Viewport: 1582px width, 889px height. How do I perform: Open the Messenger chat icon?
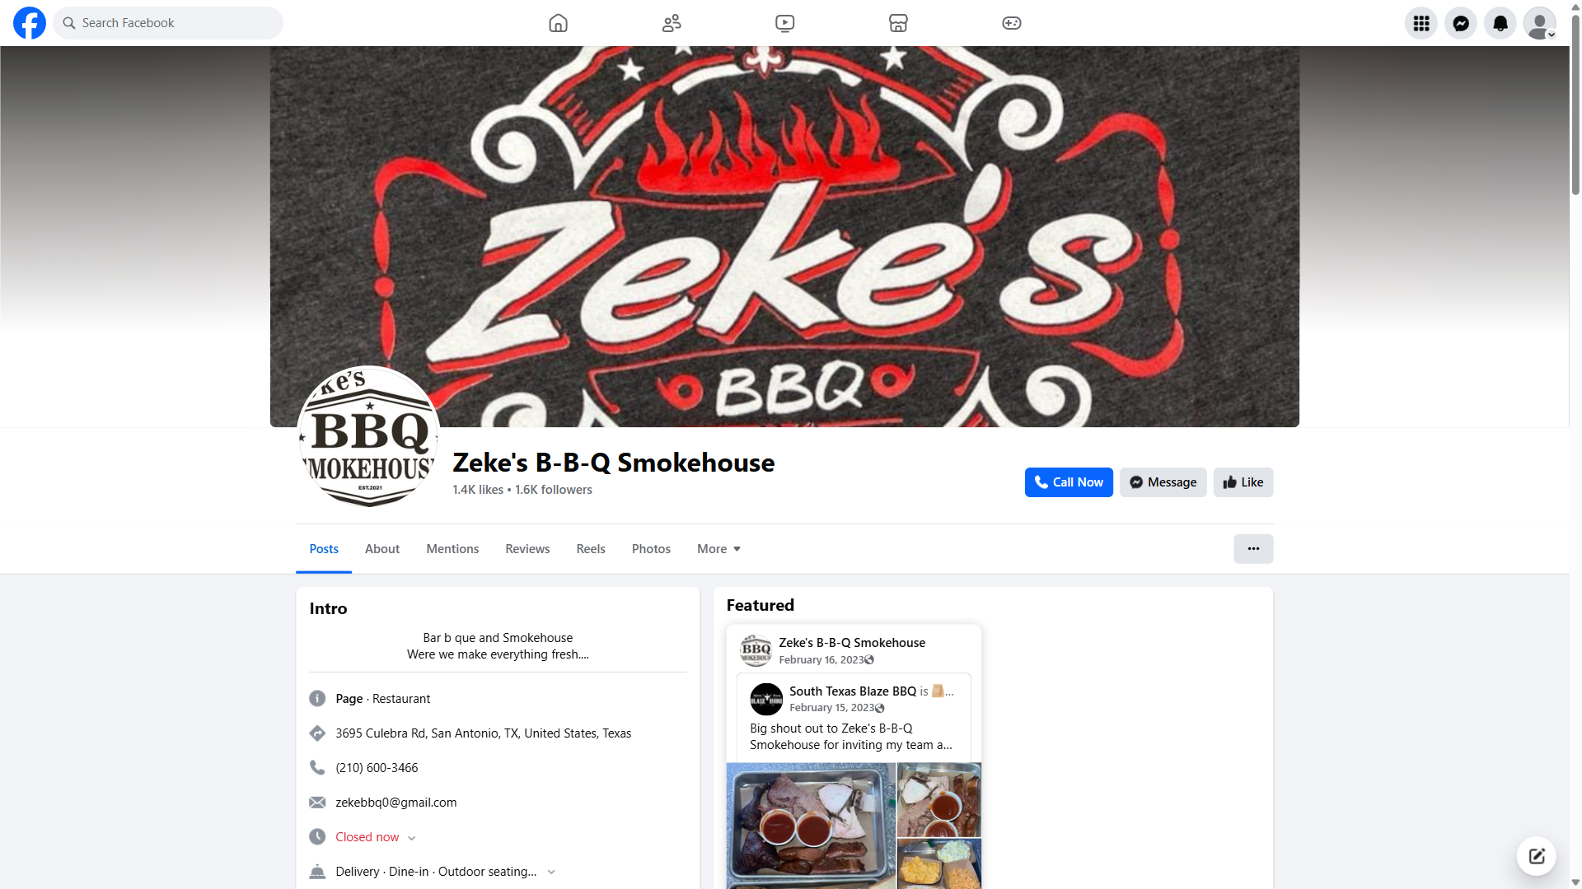[1461, 23]
